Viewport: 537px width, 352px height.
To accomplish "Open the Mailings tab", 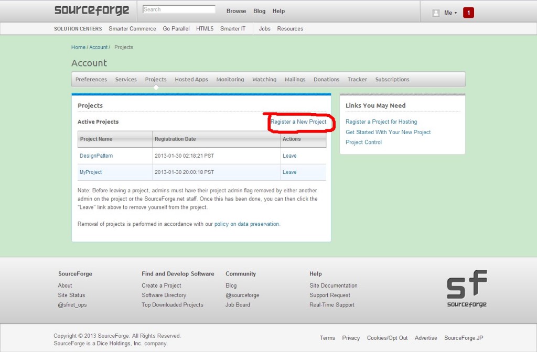I will 295,80.
